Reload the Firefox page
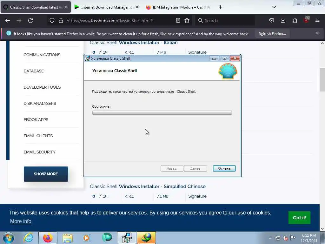The height and width of the screenshot is (244, 325). point(30,21)
